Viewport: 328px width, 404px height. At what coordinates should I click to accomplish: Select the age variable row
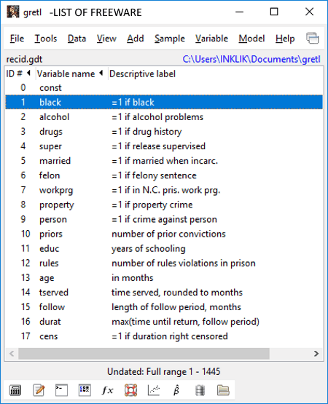(164, 278)
